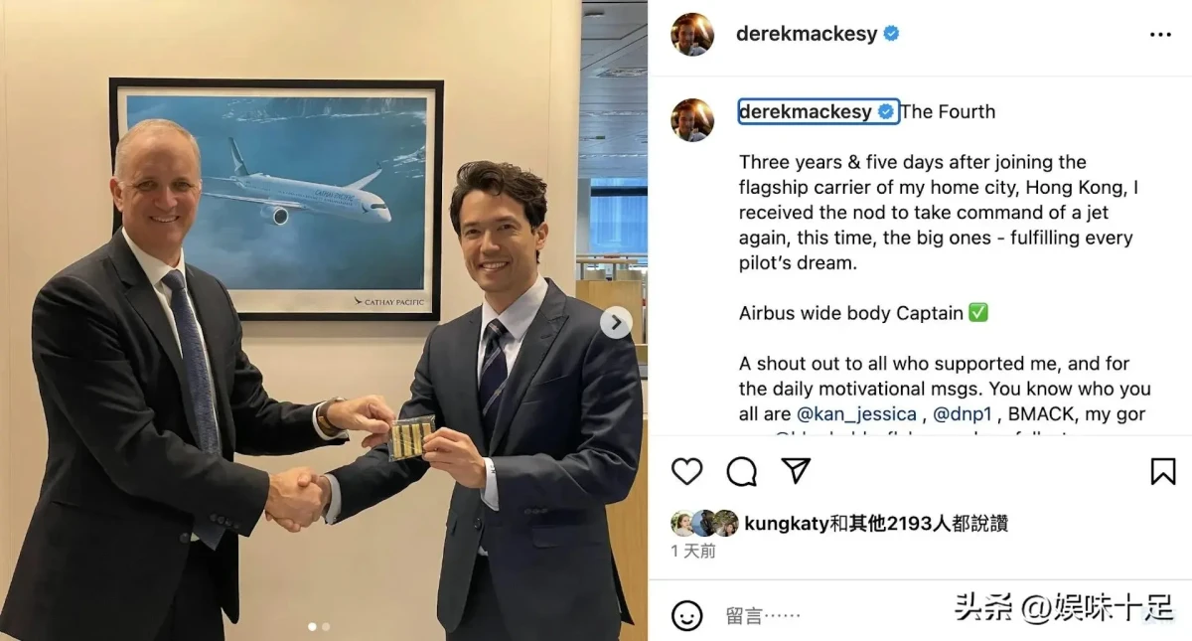Click derekmackesy username in the caption

806,111
